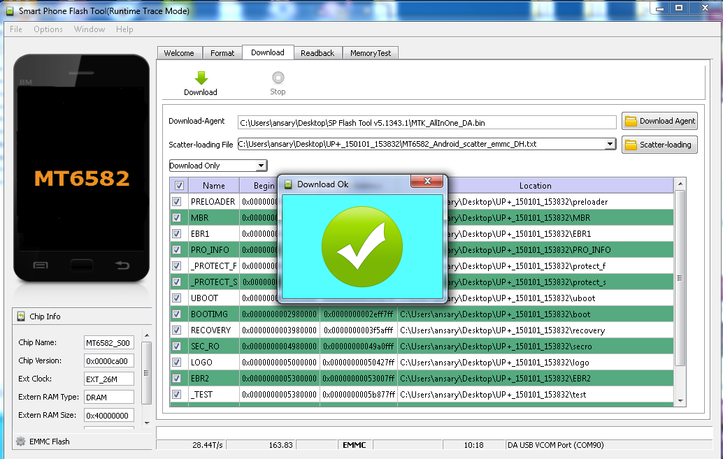Open the Window menu
Viewport: 723px width, 459px height.
[x=90, y=29]
